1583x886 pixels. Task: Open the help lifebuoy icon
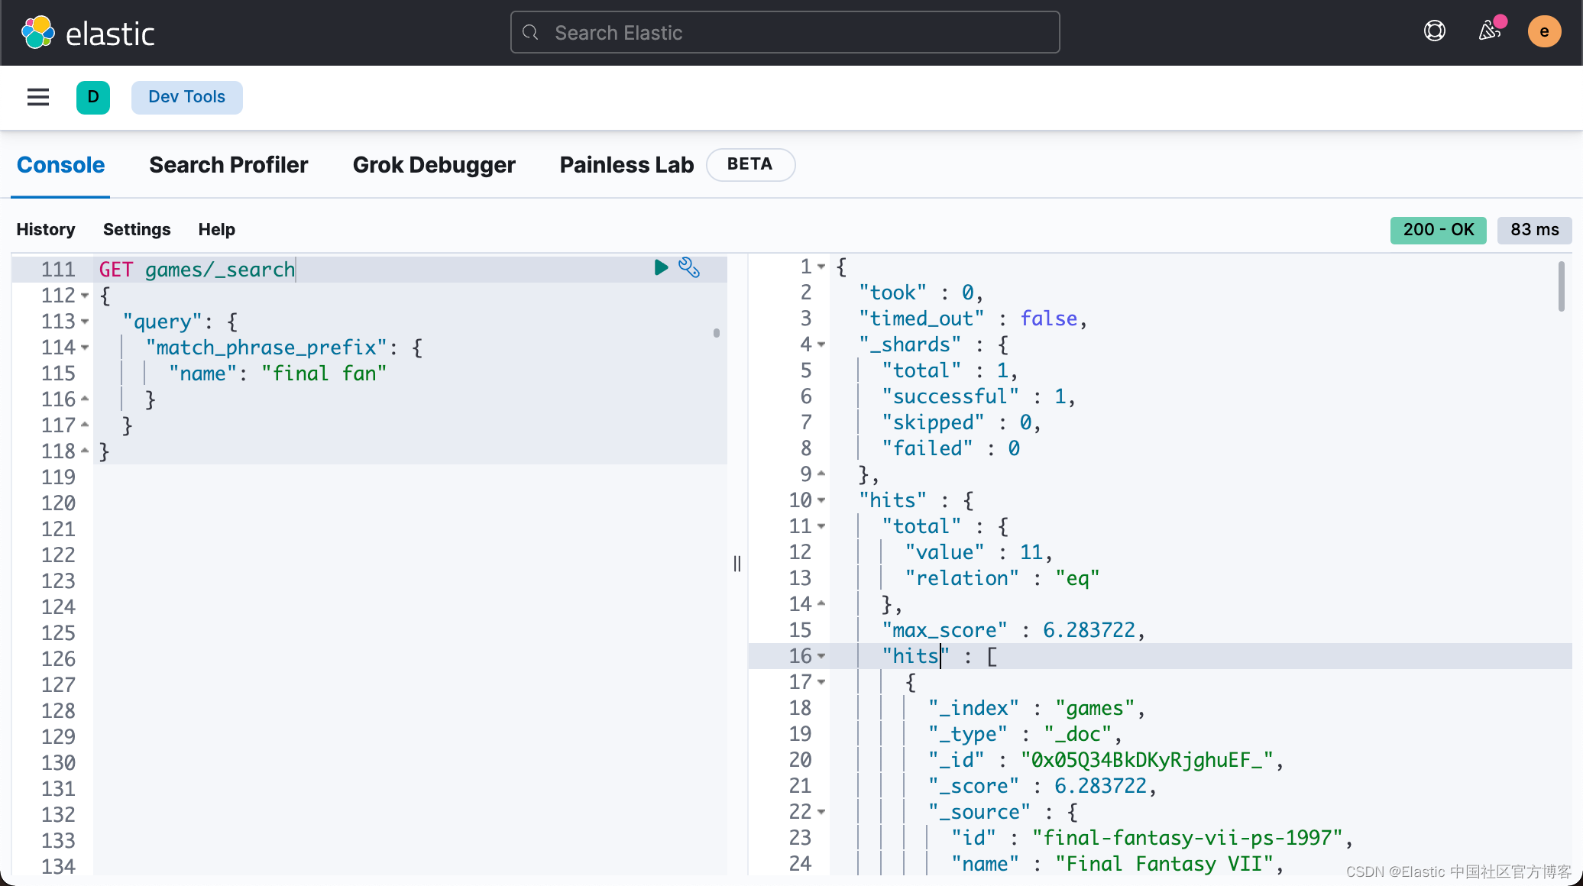(1435, 31)
